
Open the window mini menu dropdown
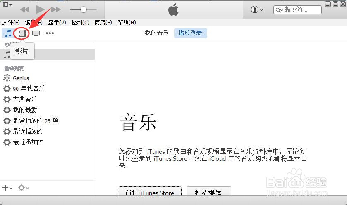click(x=7, y=5)
